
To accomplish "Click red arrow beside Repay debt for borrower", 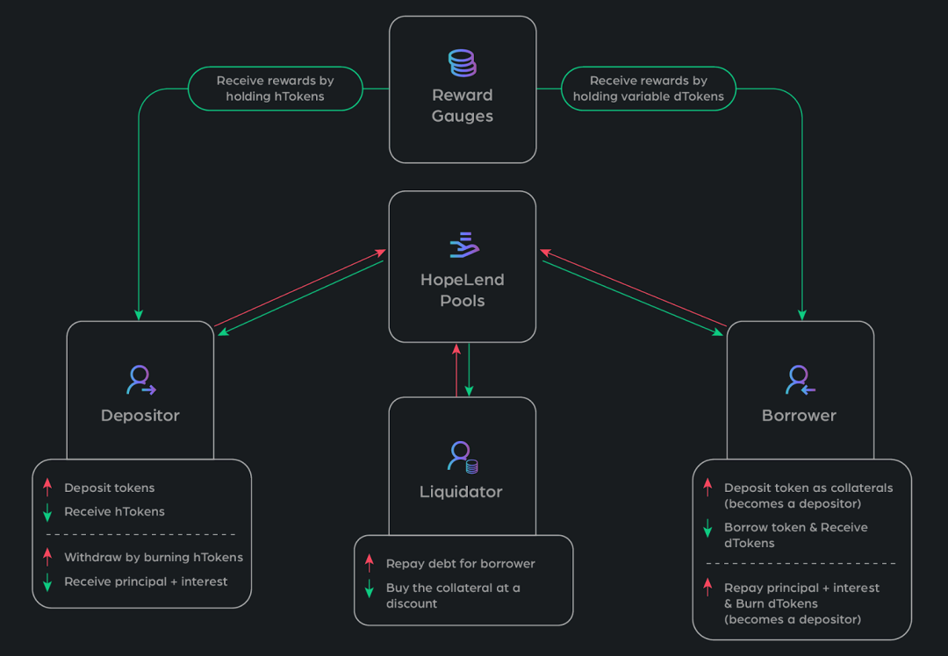I will click(370, 563).
